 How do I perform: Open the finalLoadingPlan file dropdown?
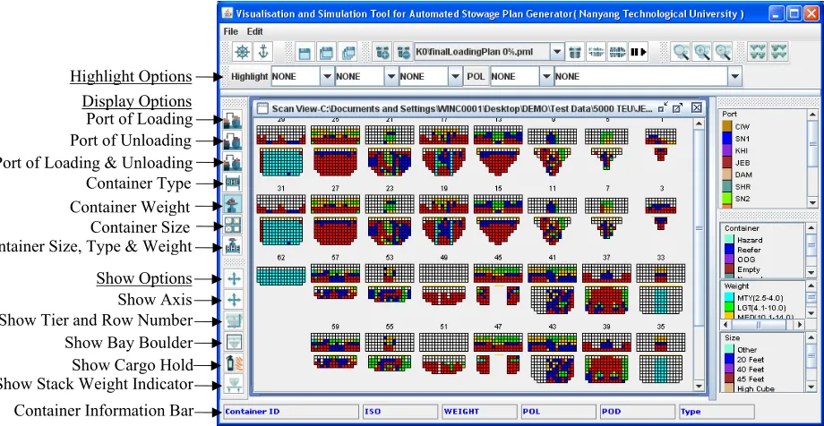557,52
